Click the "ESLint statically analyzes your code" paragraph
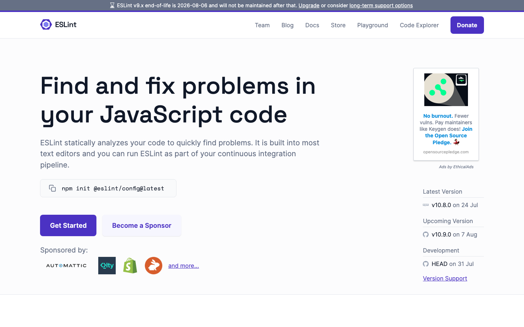This screenshot has width=524, height=327. click(x=180, y=154)
